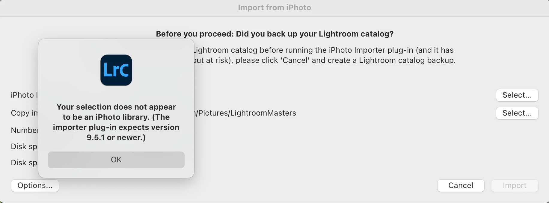This screenshot has height=203, width=549.
Task: Dismiss the alert with OK
Action: [116, 160]
